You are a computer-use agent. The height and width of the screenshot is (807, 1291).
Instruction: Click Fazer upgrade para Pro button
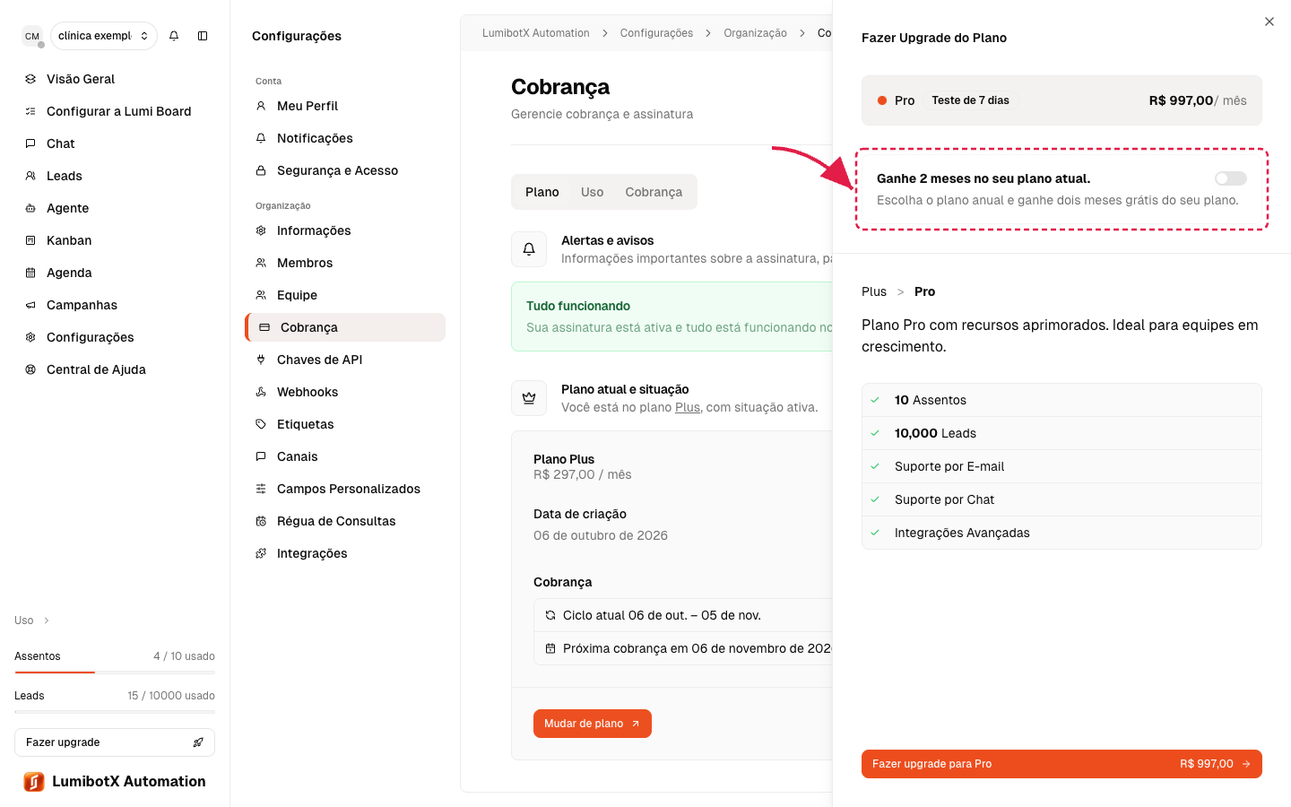point(1061,764)
